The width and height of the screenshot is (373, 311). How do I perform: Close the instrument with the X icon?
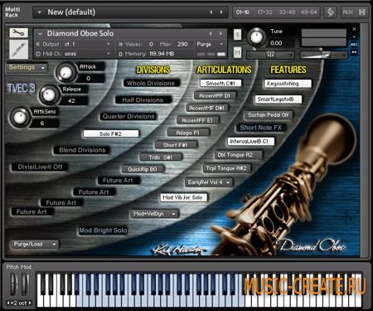[x=354, y=29]
